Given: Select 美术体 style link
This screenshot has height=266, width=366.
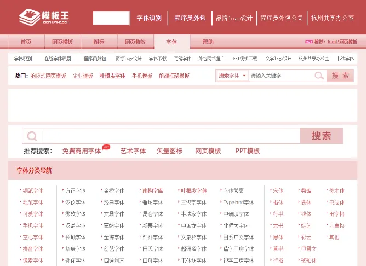Looking at the screenshot, I should click(337, 191).
